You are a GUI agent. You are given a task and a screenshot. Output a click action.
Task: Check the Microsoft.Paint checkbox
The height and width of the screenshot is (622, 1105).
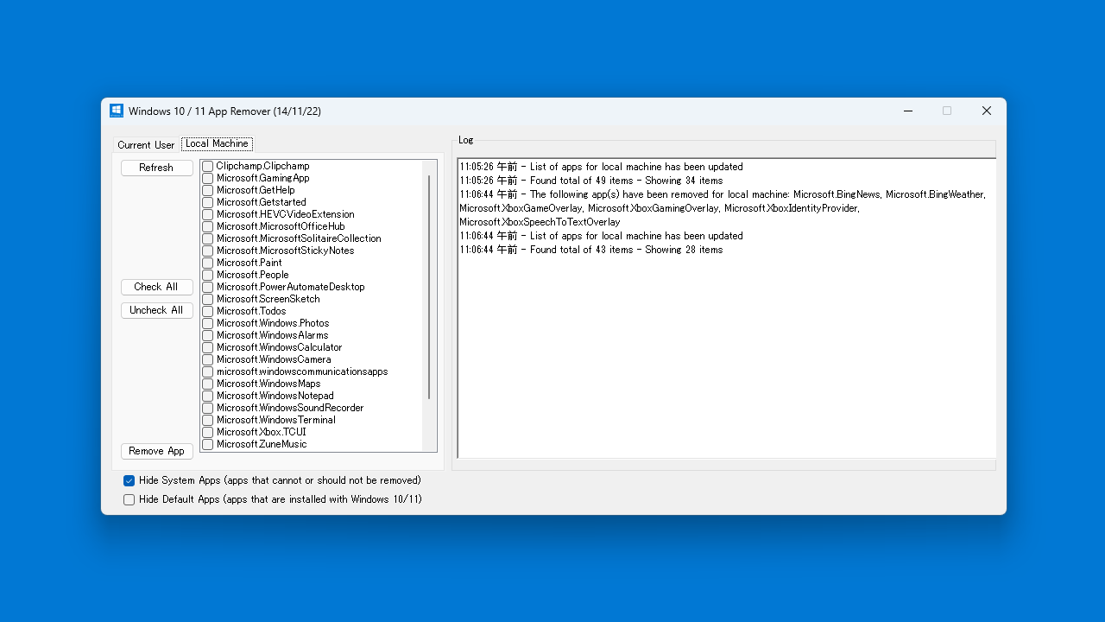208,263
